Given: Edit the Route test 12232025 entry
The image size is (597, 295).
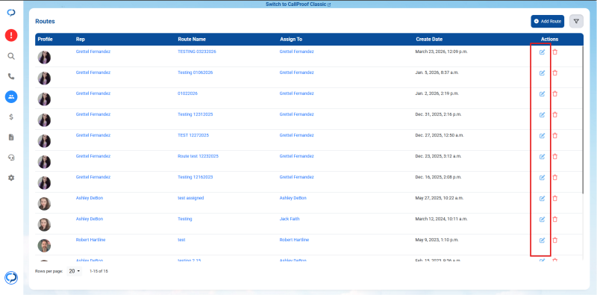Looking at the screenshot, I should coord(543,156).
